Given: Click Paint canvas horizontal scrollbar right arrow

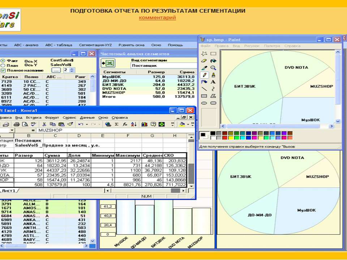Looking at the screenshot, I should pyautogui.click(x=331, y=126).
